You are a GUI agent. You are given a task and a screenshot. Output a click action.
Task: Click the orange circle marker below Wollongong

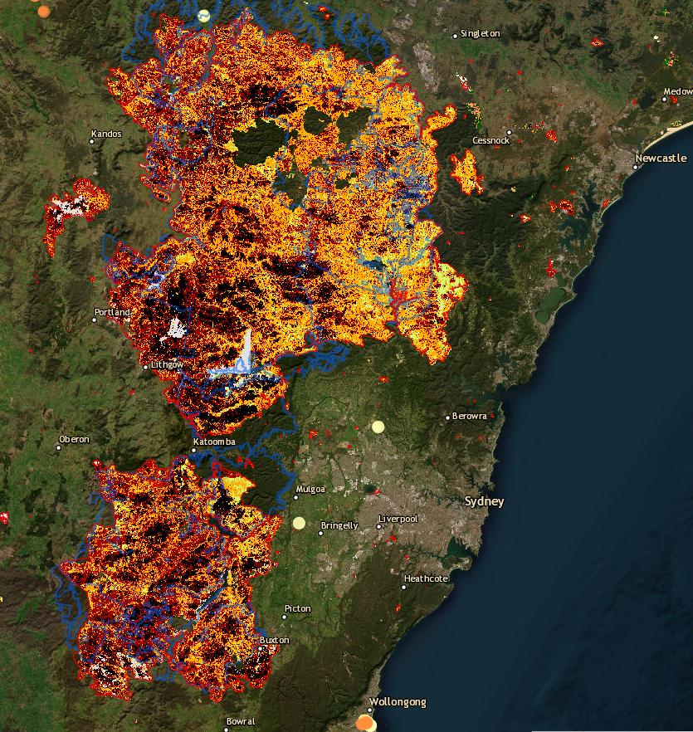click(x=364, y=723)
